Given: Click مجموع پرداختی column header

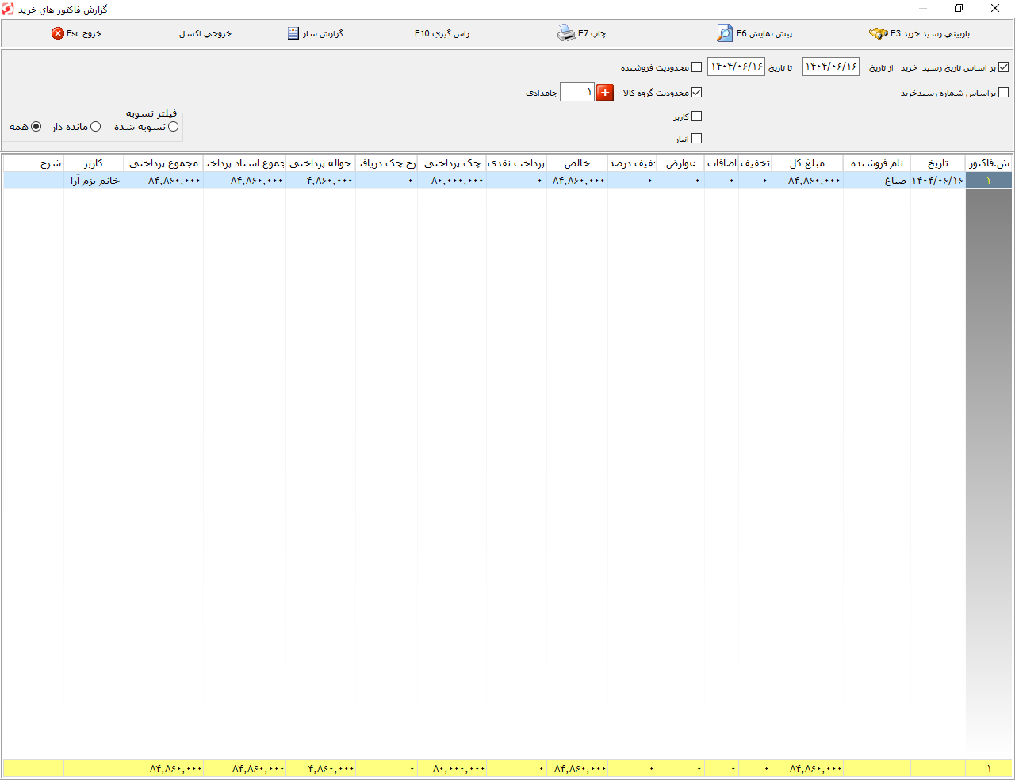Looking at the screenshot, I should (163, 163).
